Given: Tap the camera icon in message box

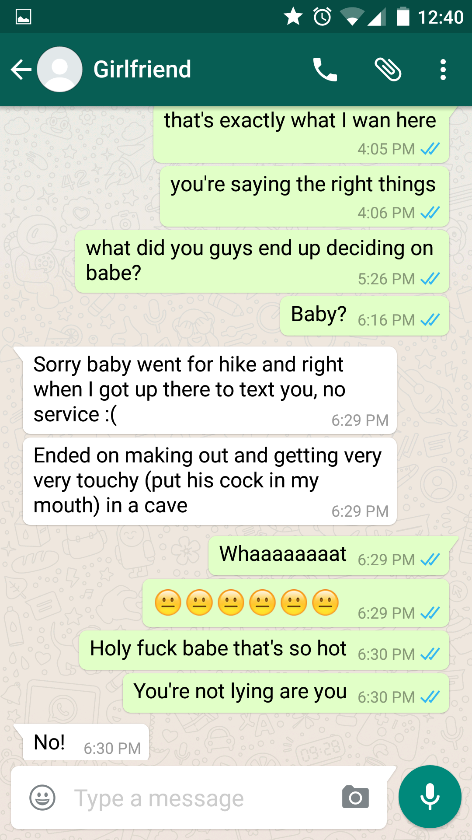Looking at the screenshot, I should pyautogui.click(x=355, y=797).
